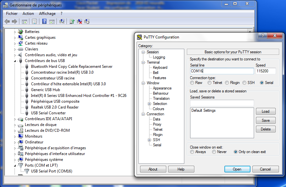
Task: Click the Cancel button in PuTTY
Action: [265, 169]
